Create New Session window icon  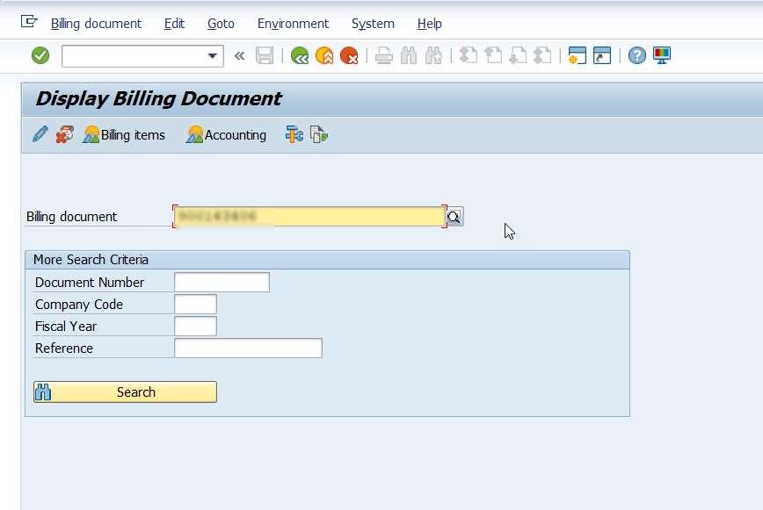tap(578, 56)
